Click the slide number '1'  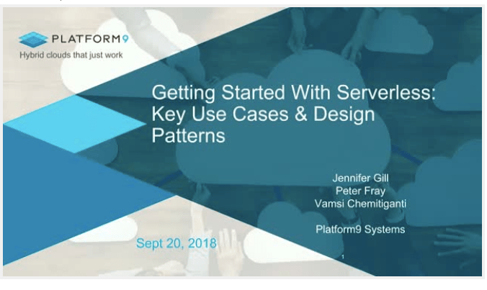click(343, 257)
